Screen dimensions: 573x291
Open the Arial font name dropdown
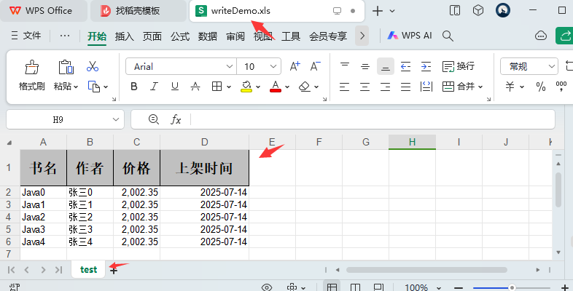pos(181,66)
